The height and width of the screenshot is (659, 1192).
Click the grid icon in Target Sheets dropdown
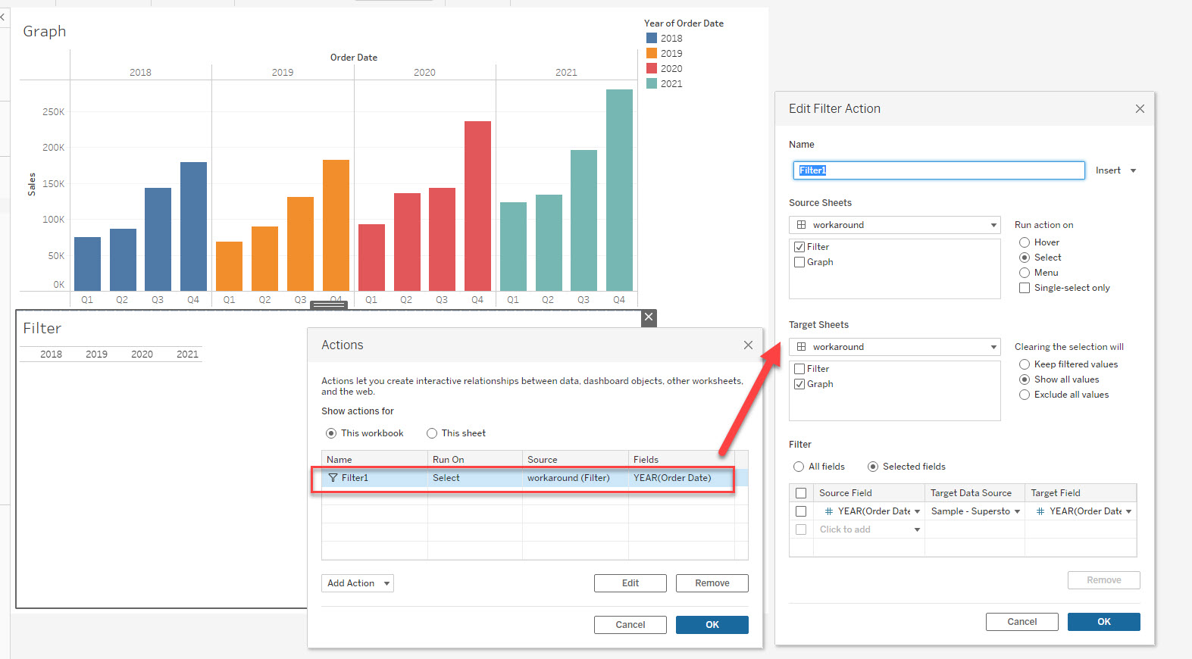click(x=801, y=347)
